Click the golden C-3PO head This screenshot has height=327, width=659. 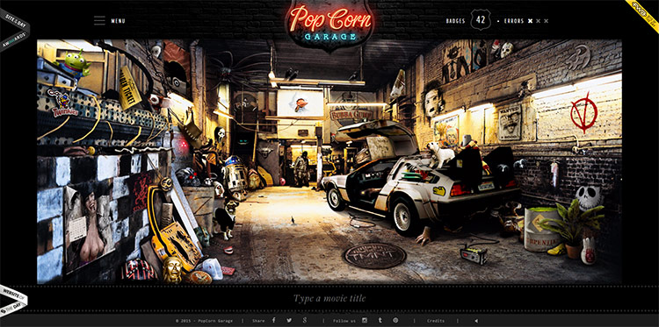click(x=173, y=269)
